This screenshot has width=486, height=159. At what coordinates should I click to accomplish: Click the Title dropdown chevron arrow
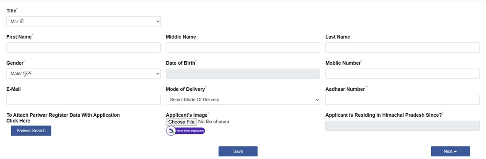tap(157, 22)
